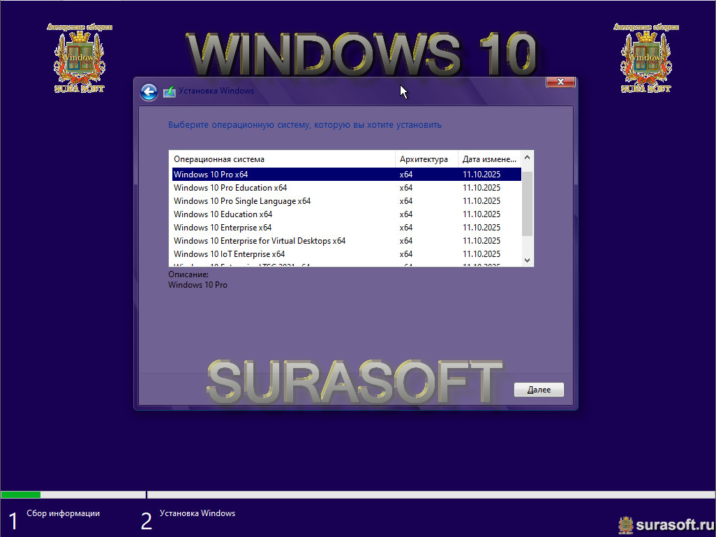
Task: Click the "Дата измене..." column header
Action: pos(489,159)
